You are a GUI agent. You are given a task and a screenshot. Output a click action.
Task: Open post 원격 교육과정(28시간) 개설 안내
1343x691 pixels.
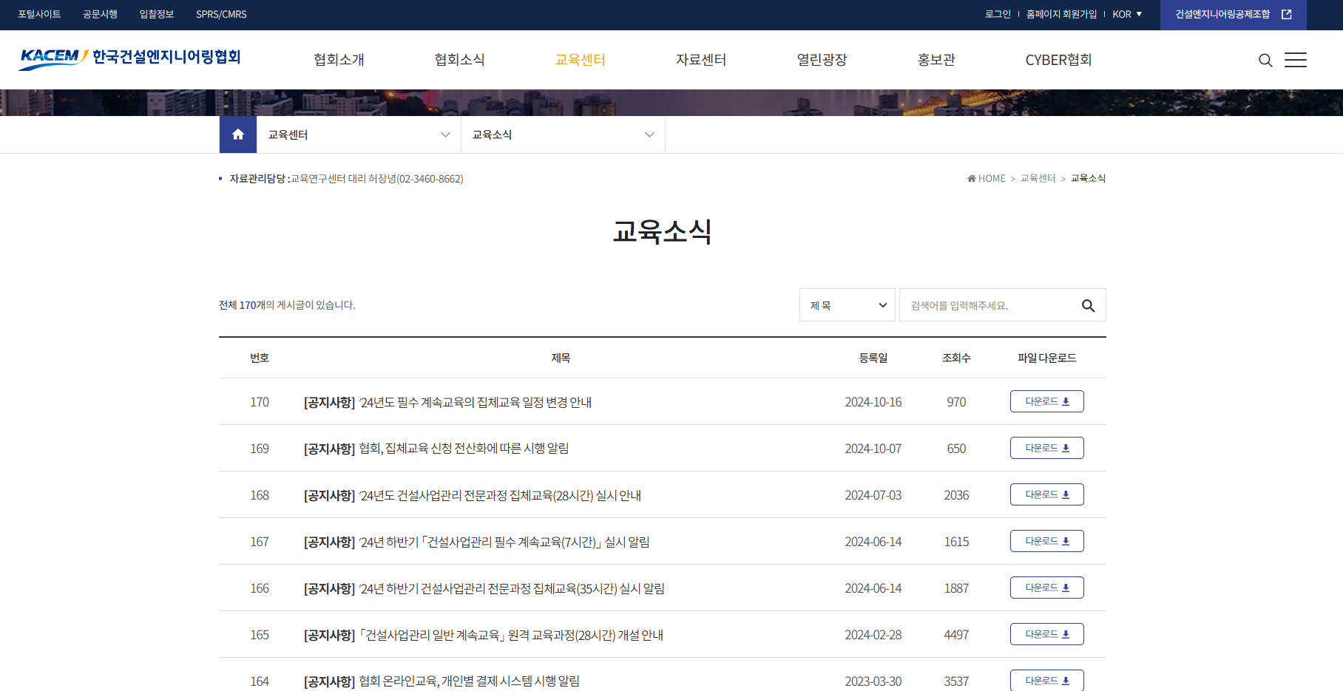(x=484, y=635)
